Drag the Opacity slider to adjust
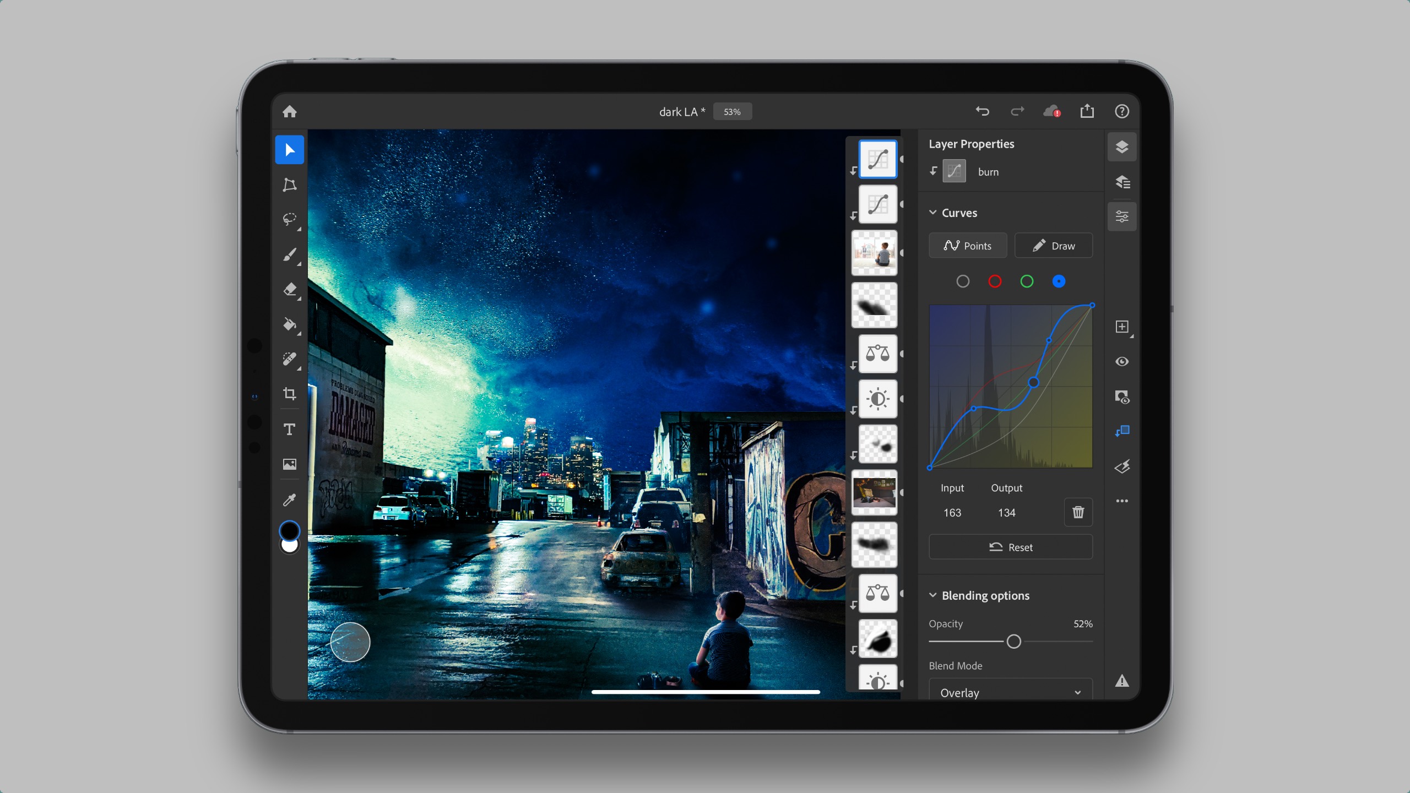The height and width of the screenshot is (793, 1410). click(1014, 641)
